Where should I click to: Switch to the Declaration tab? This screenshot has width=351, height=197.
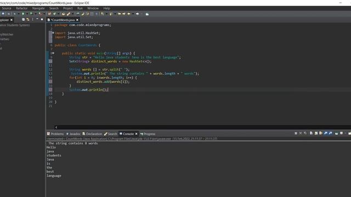point(92,134)
